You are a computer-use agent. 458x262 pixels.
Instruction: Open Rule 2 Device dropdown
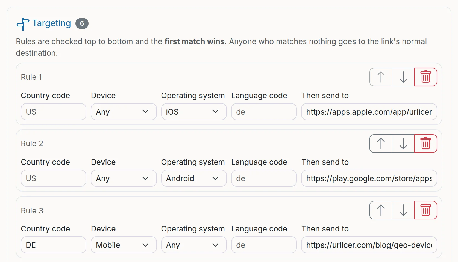[x=124, y=178]
